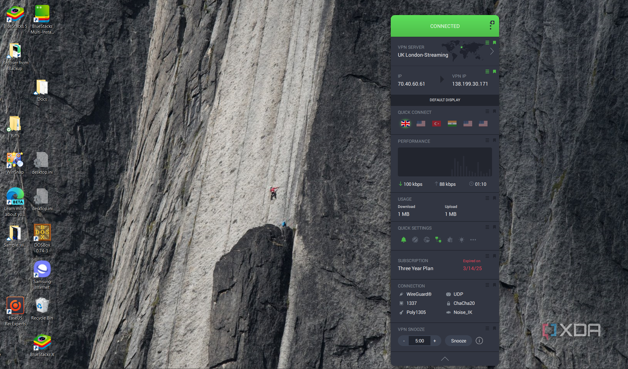The height and width of the screenshot is (369, 628).
Task: Select the DOSBox 0.74-3 desktop icon
Action: coord(42,238)
